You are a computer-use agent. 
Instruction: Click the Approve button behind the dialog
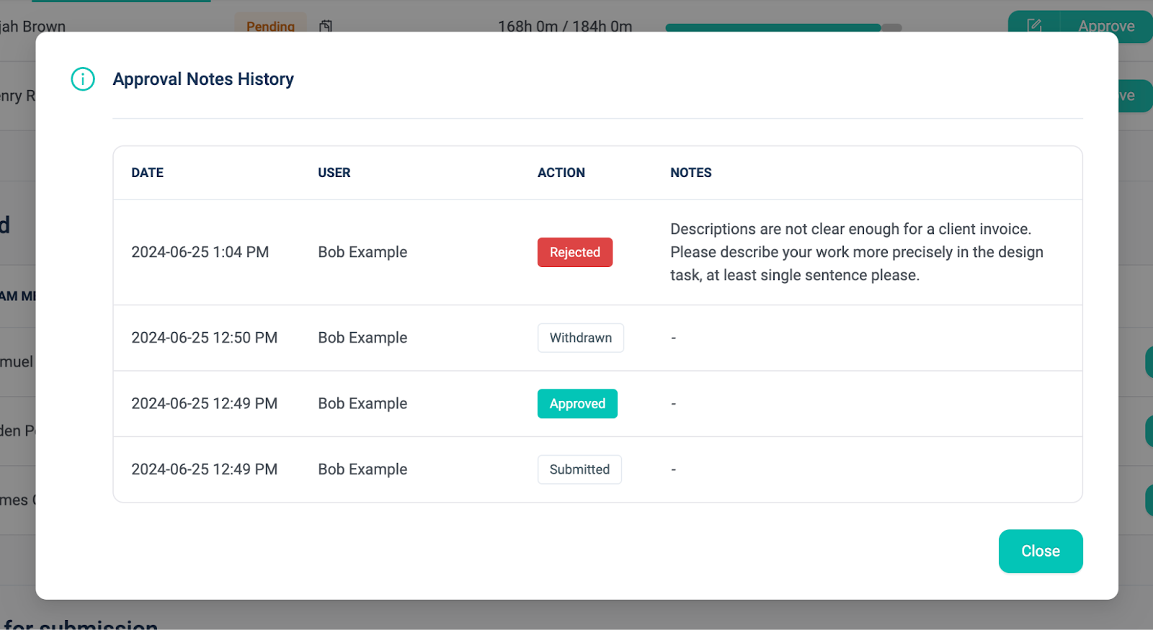[x=1106, y=26]
